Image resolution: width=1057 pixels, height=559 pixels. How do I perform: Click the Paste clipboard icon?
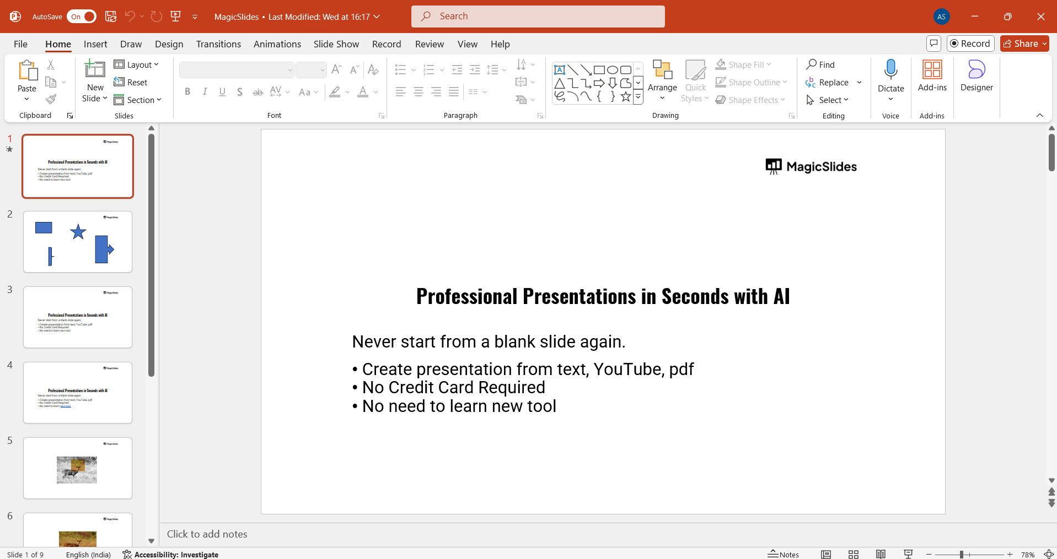tap(27, 70)
